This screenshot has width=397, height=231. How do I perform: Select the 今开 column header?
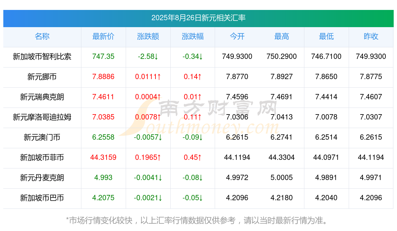[237, 36]
